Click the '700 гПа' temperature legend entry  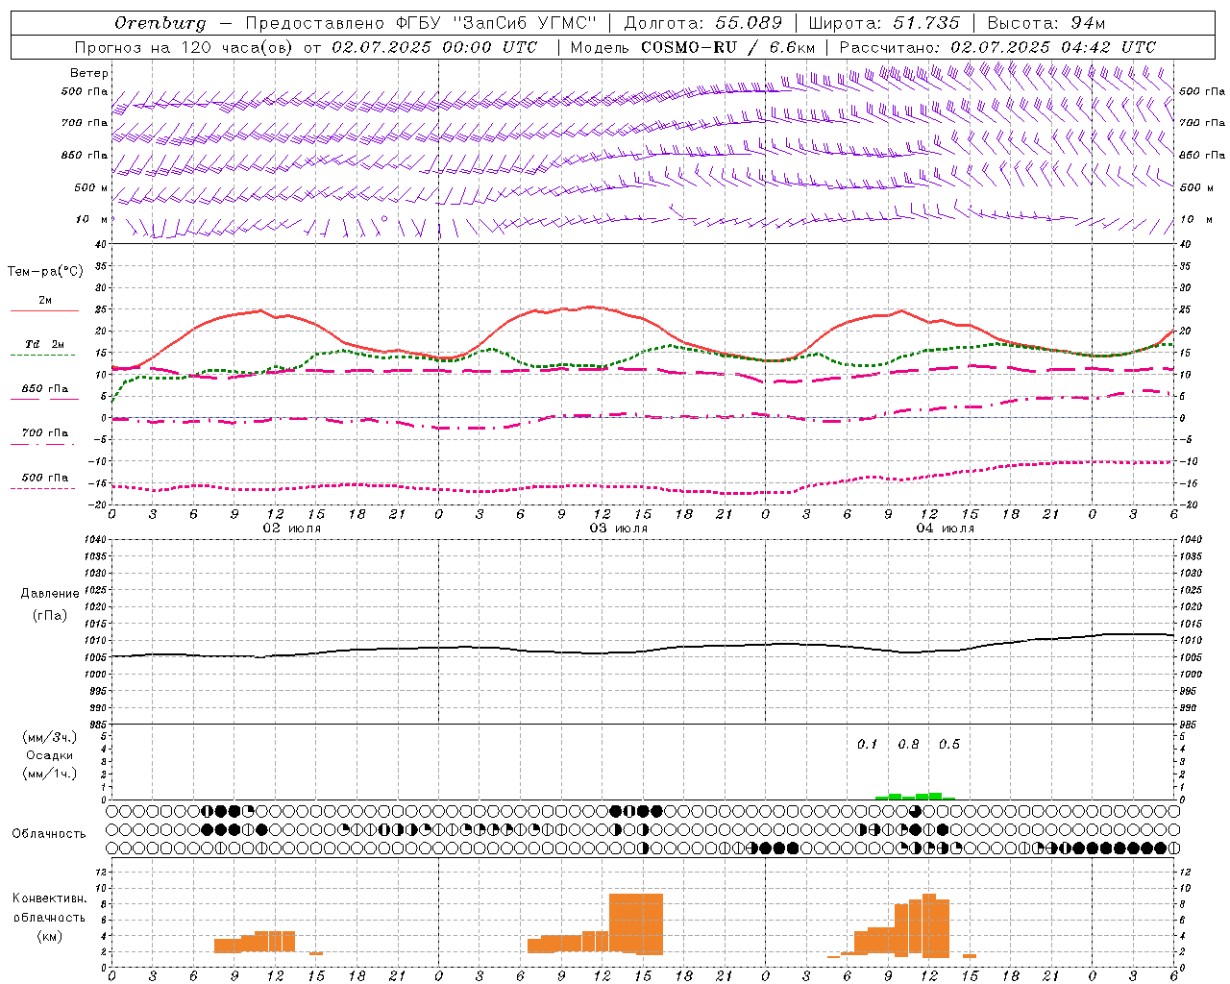pos(44,433)
